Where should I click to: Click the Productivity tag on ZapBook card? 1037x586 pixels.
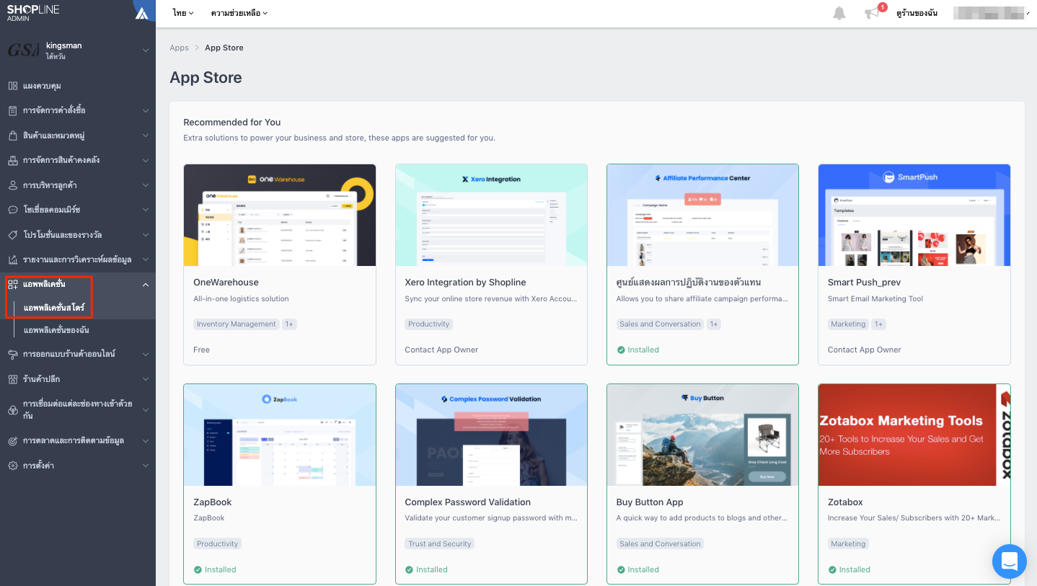click(217, 544)
